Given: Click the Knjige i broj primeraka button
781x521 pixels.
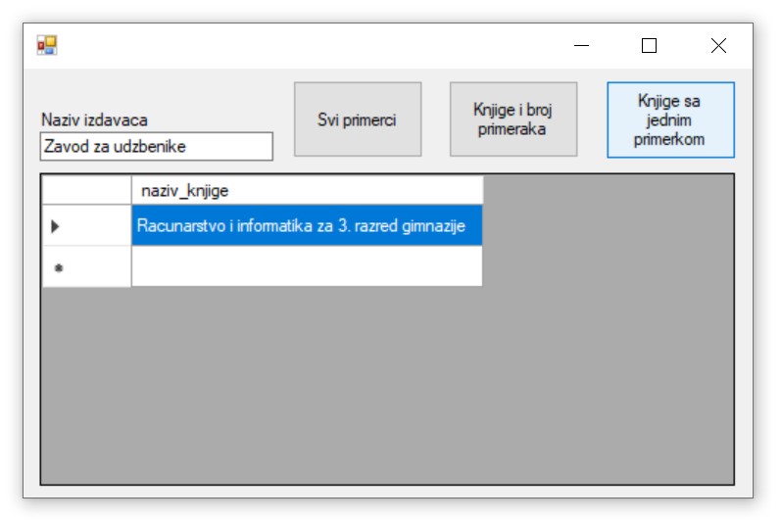Looking at the screenshot, I should (x=513, y=119).
